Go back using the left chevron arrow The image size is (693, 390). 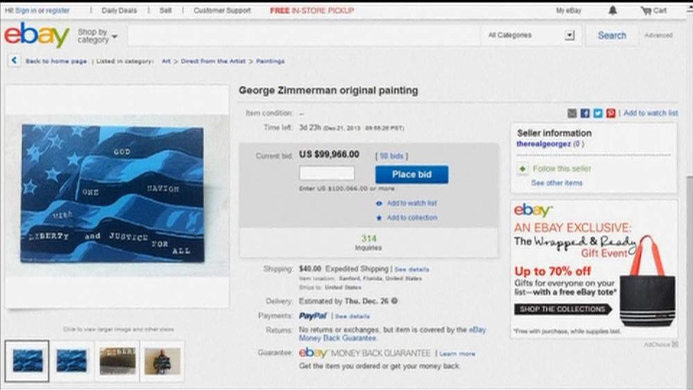(x=14, y=61)
